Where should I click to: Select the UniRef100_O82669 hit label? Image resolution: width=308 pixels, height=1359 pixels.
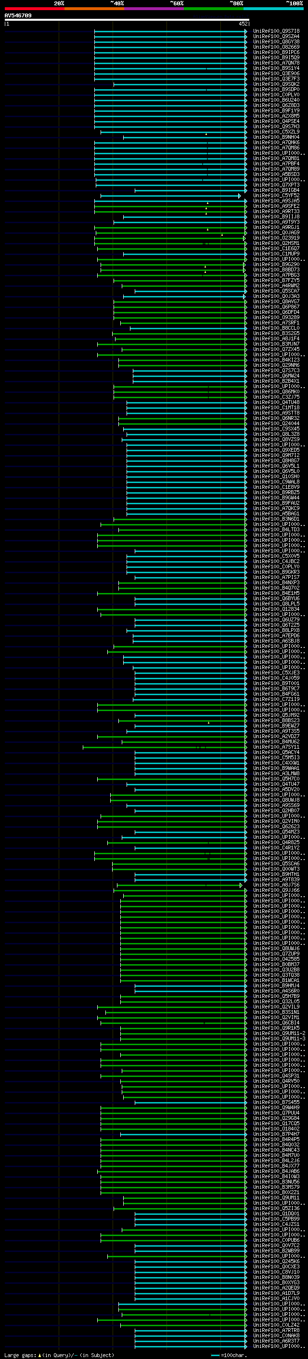pos(276,47)
